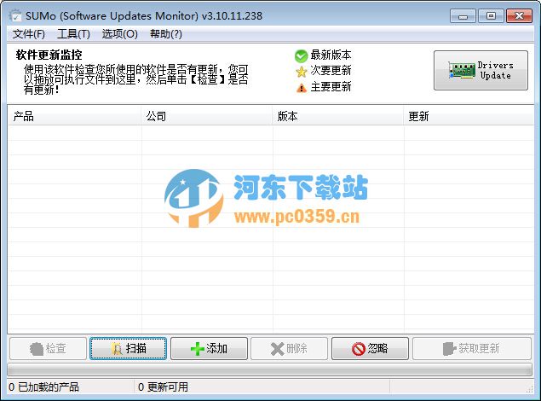This screenshot has height=401, width=541.
Task: Sort by 更新 column header
Action: pos(469,116)
